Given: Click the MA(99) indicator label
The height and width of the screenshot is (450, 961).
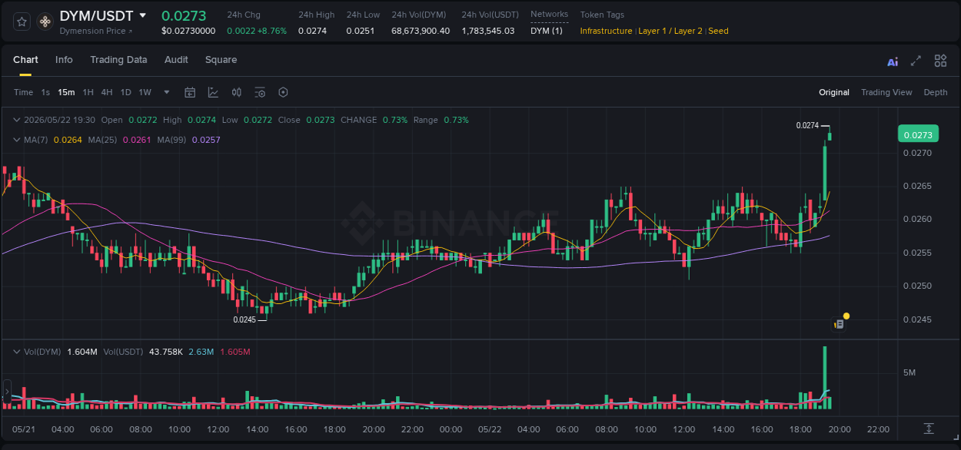Looking at the screenshot, I should pyautogui.click(x=172, y=140).
